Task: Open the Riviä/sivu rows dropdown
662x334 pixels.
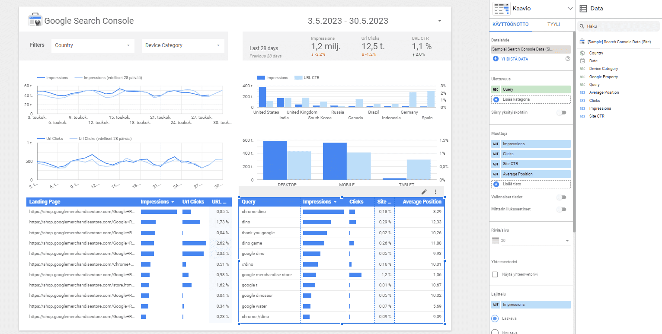Action: tap(531, 241)
